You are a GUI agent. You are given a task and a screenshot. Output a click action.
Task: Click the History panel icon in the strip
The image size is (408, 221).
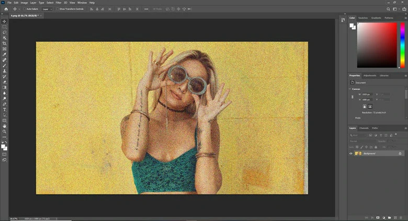(x=343, y=20)
